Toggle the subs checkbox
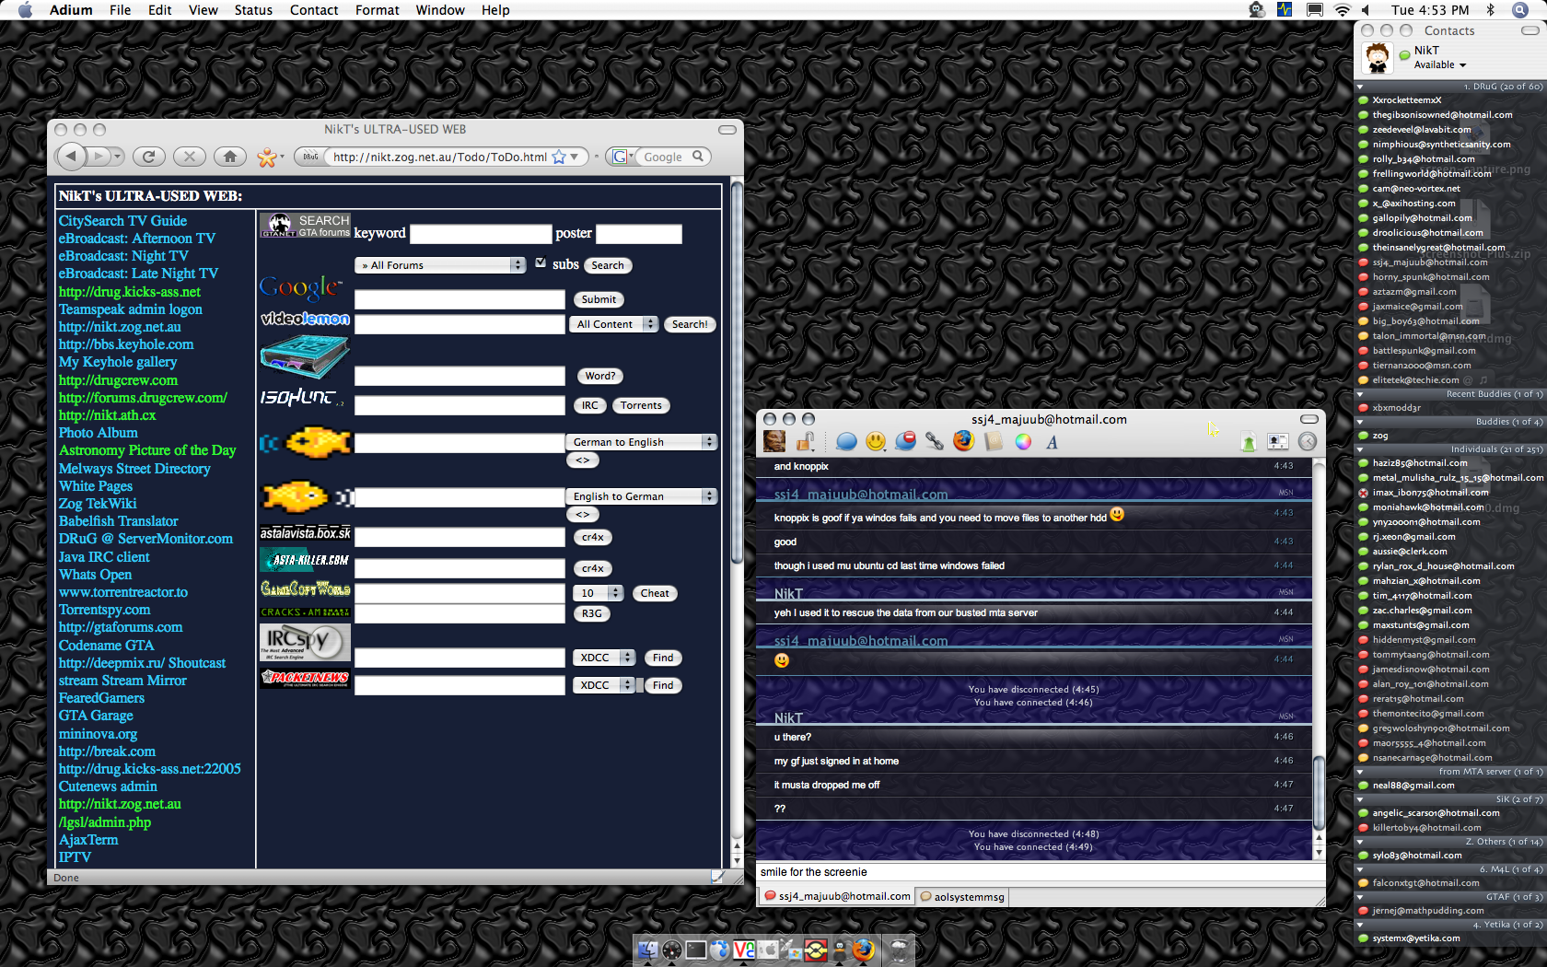 click(x=541, y=262)
